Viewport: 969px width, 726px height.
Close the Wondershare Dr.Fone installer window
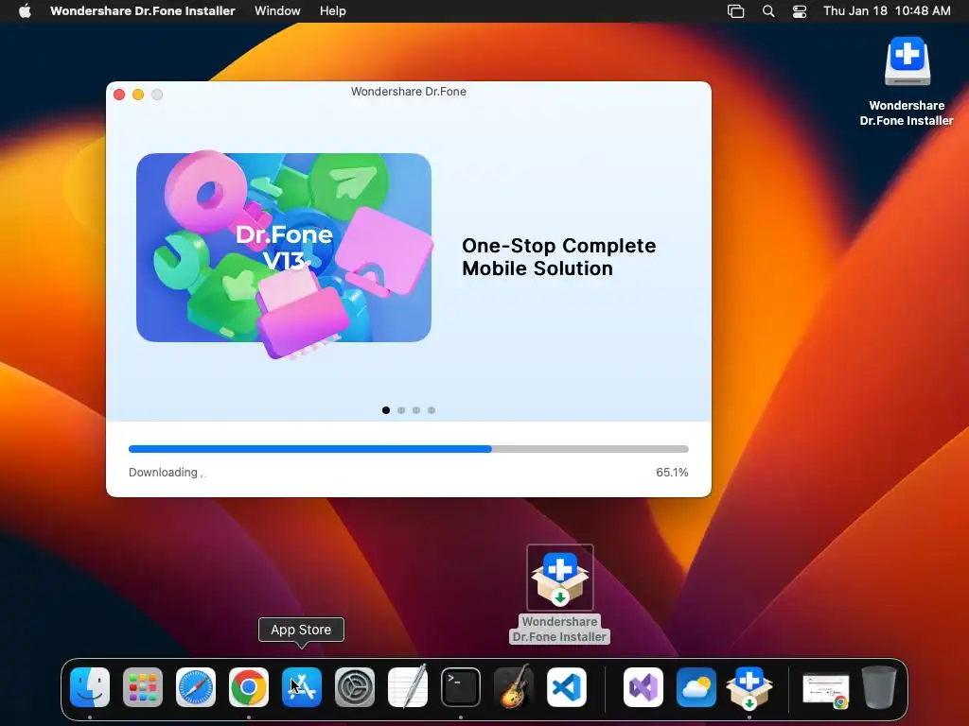click(119, 95)
